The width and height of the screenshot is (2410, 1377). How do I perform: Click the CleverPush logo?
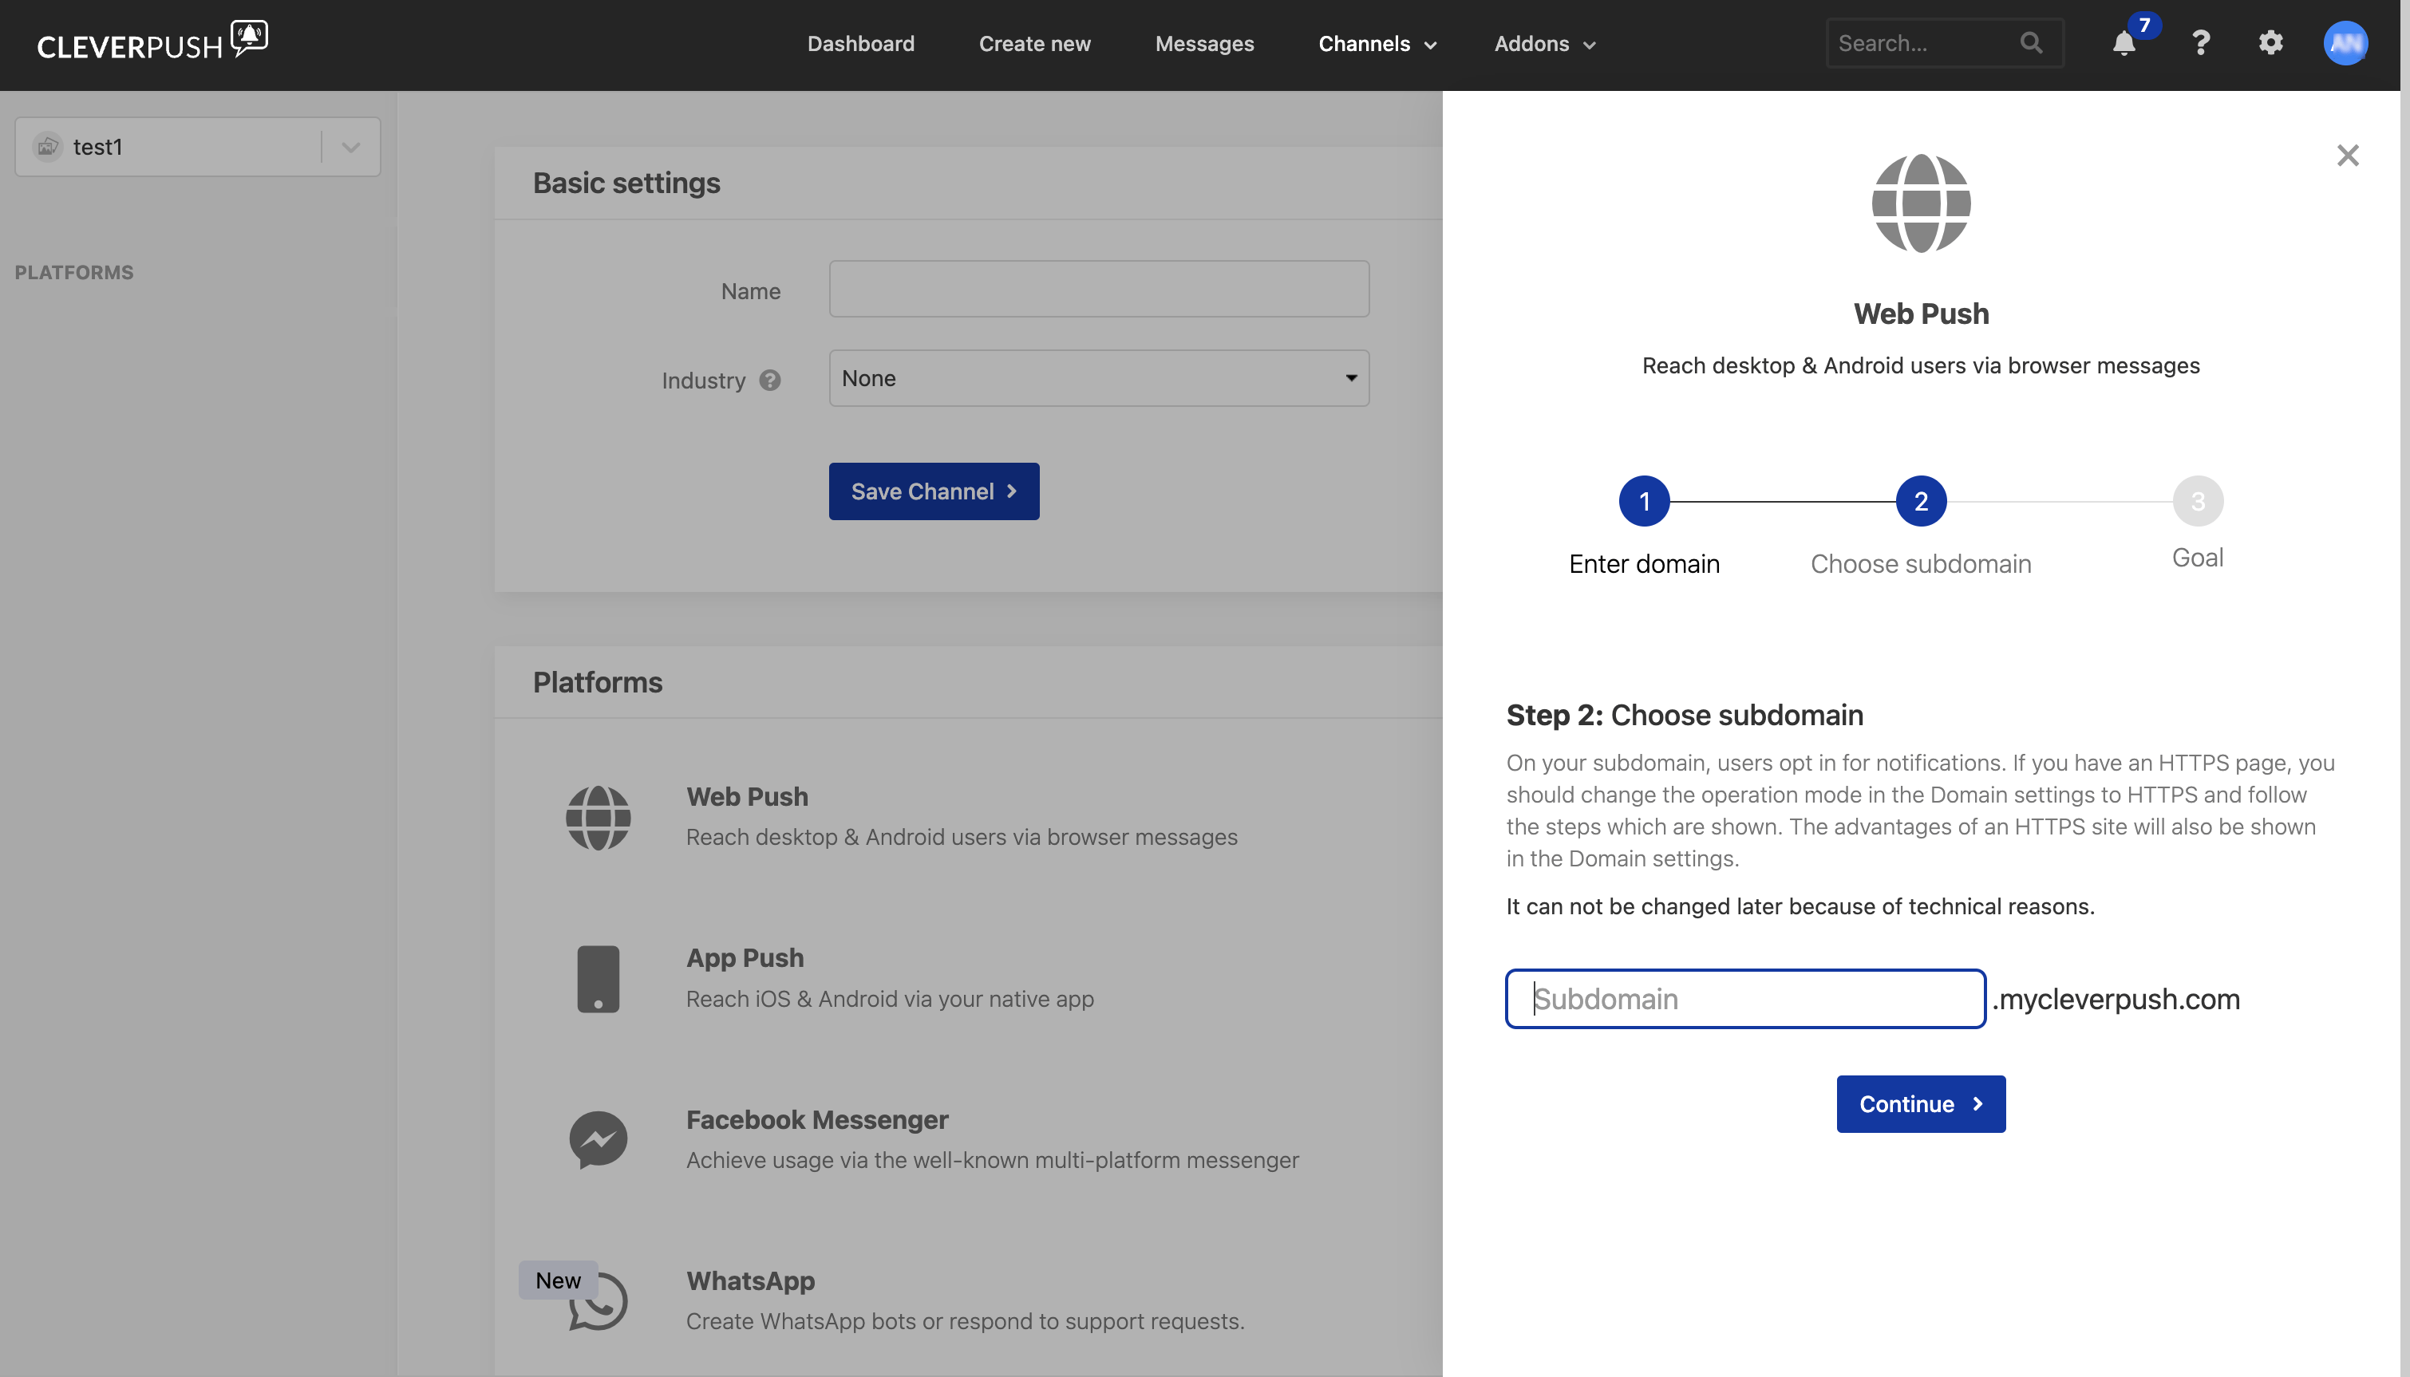[x=152, y=41]
